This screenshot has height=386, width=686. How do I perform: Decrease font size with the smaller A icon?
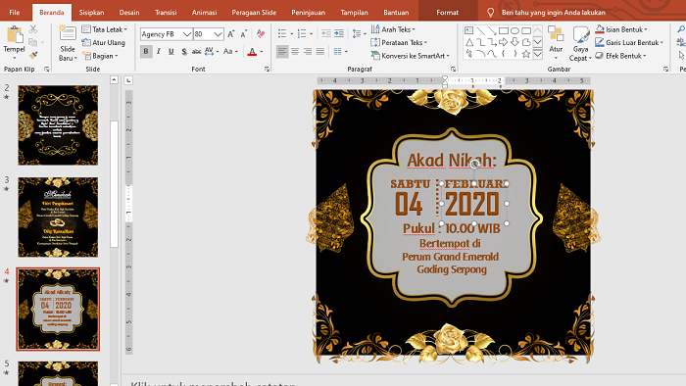pos(244,34)
